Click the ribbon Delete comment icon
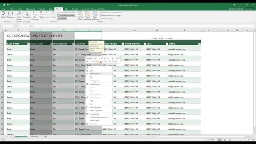This screenshot has width=256, height=144. (42, 15)
